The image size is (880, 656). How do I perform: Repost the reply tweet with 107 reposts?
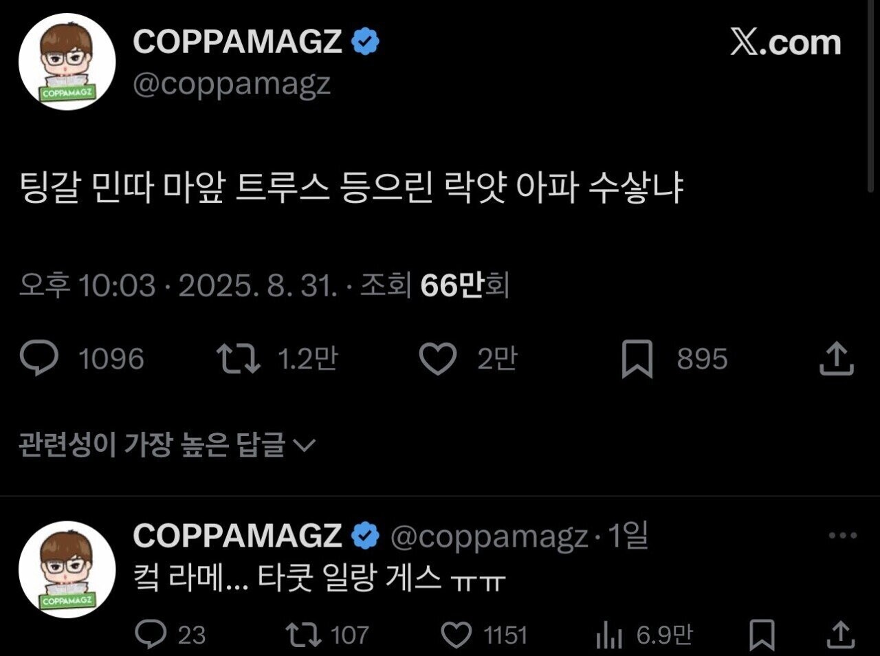(x=304, y=634)
